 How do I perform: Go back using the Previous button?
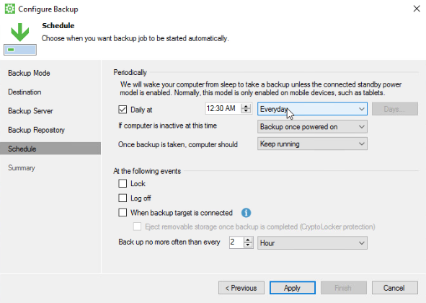click(x=241, y=288)
